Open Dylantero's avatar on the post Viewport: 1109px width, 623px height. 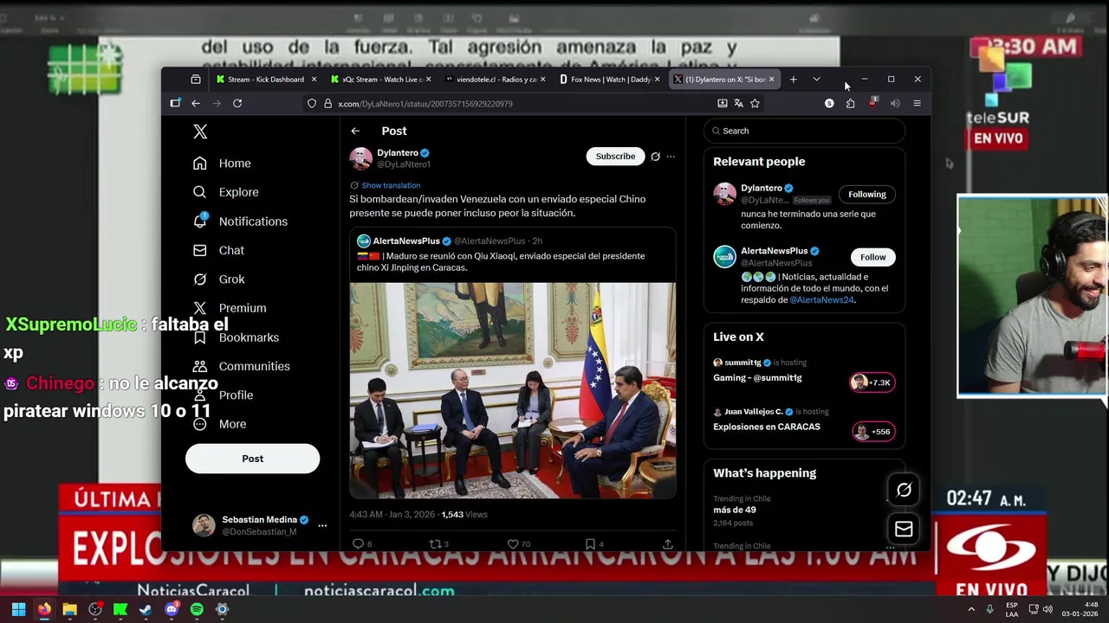360,158
